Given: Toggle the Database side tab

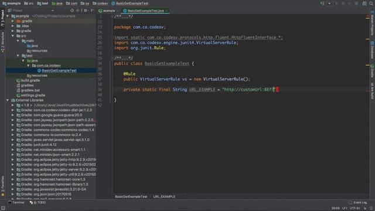Looking at the screenshot, I should (373, 50).
